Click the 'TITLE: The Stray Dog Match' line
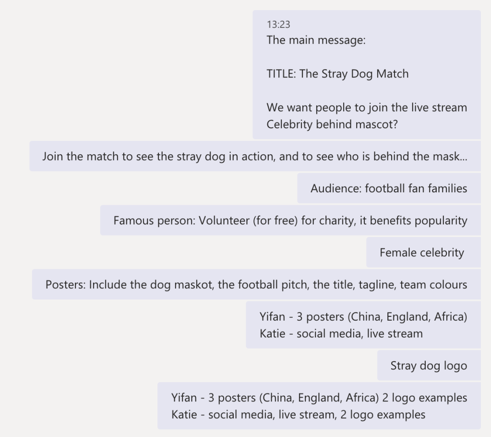Viewport: 491px width, 437px height. coord(337,74)
